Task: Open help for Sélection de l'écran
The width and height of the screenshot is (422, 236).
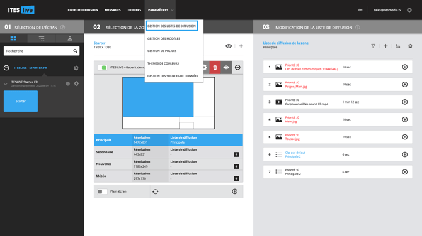Action: tap(63, 28)
